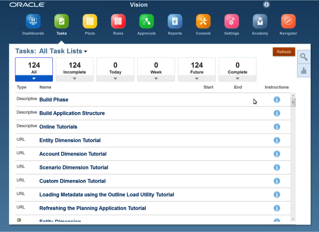Select the Today tasks filter tile

(x=115, y=68)
